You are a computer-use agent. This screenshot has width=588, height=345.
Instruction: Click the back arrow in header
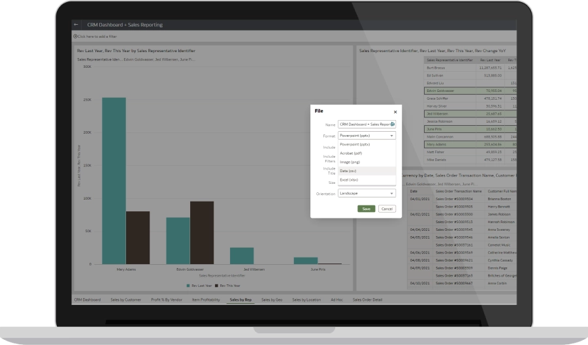click(x=76, y=25)
